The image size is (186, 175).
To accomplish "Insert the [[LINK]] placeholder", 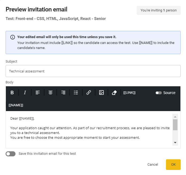I will coord(129,93).
